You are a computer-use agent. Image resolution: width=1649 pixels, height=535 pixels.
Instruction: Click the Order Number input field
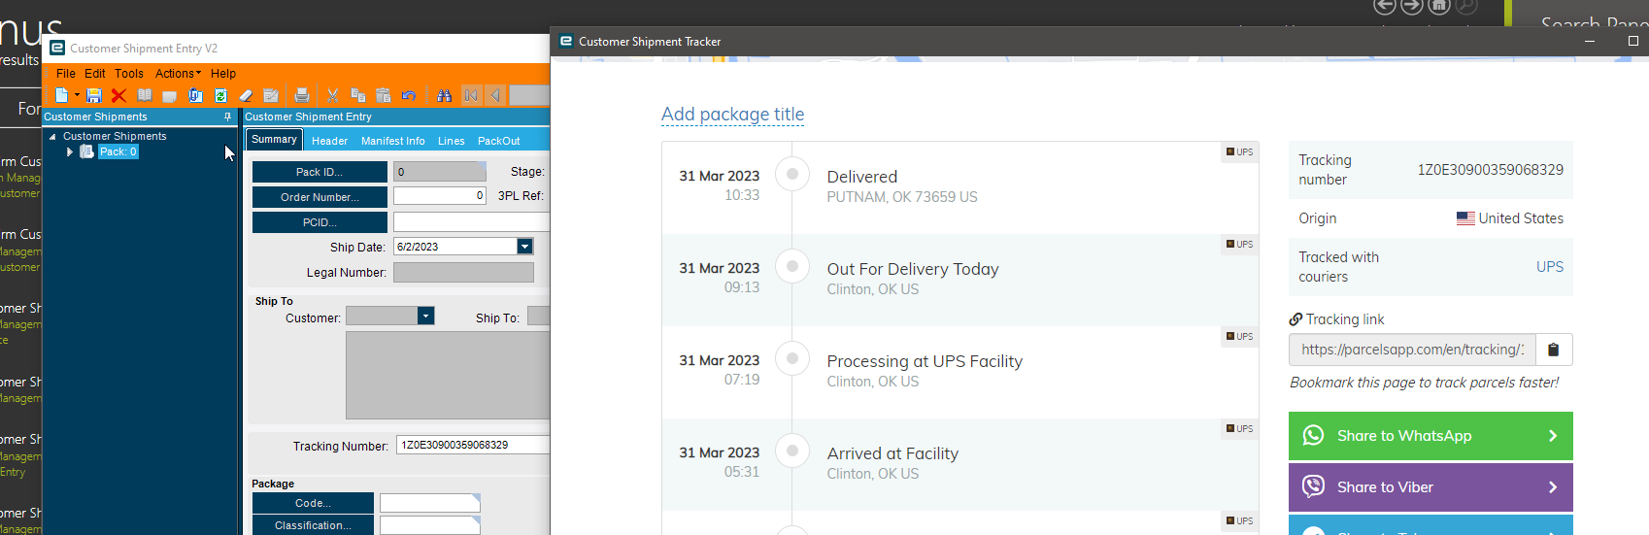click(439, 196)
